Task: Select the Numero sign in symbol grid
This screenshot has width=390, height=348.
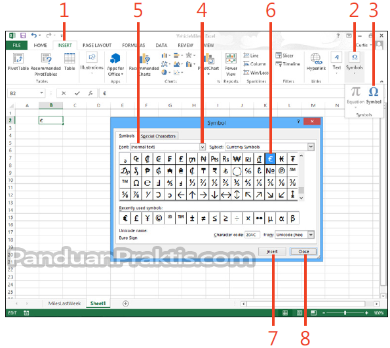Action: (270, 171)
